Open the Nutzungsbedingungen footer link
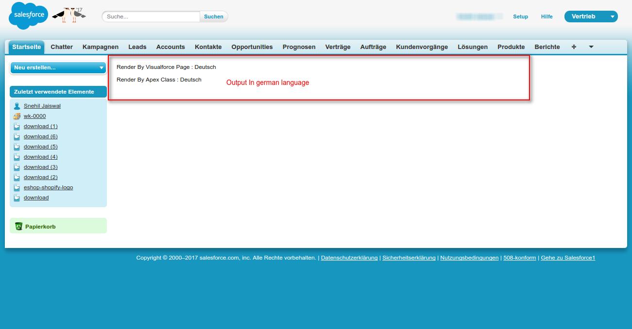 click(469, 258)
